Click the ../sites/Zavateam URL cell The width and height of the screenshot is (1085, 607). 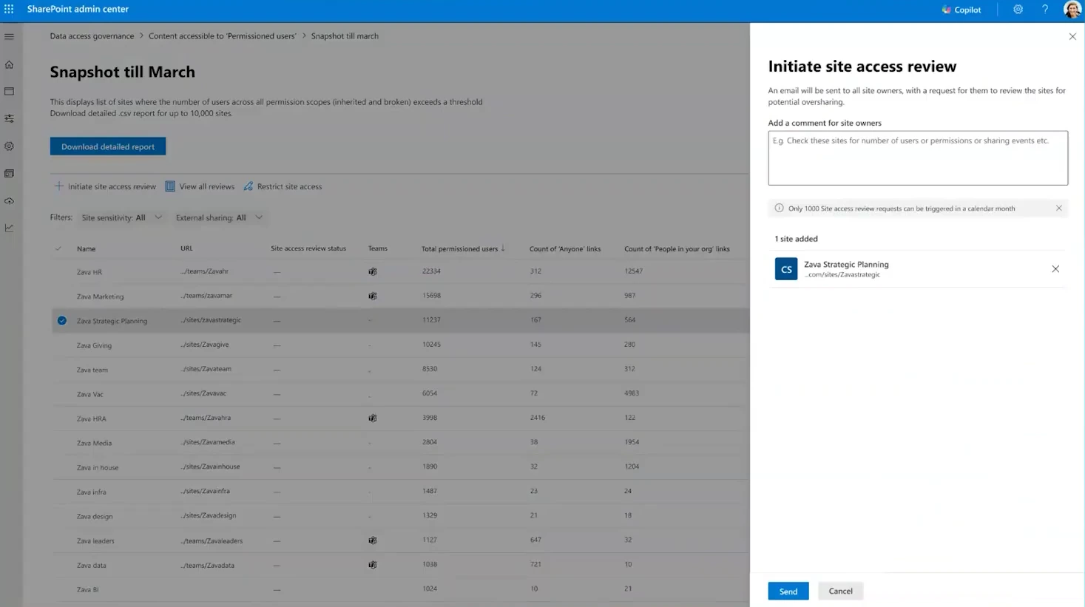(206, 369)
